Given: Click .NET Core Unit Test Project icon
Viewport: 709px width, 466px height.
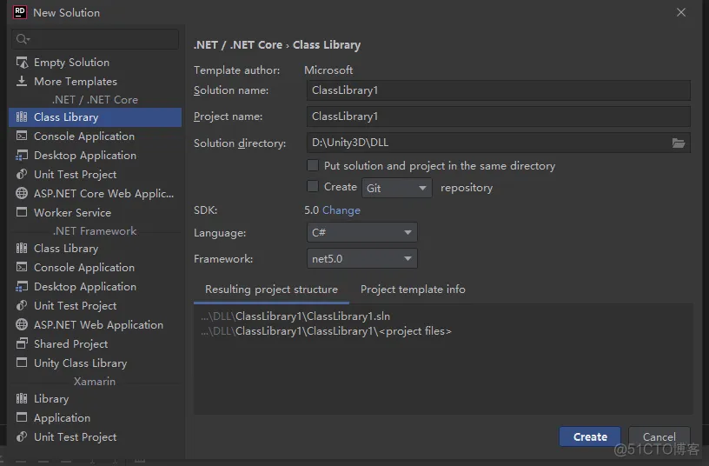Looking at the screenshot, I should click(x=22, y=174).
